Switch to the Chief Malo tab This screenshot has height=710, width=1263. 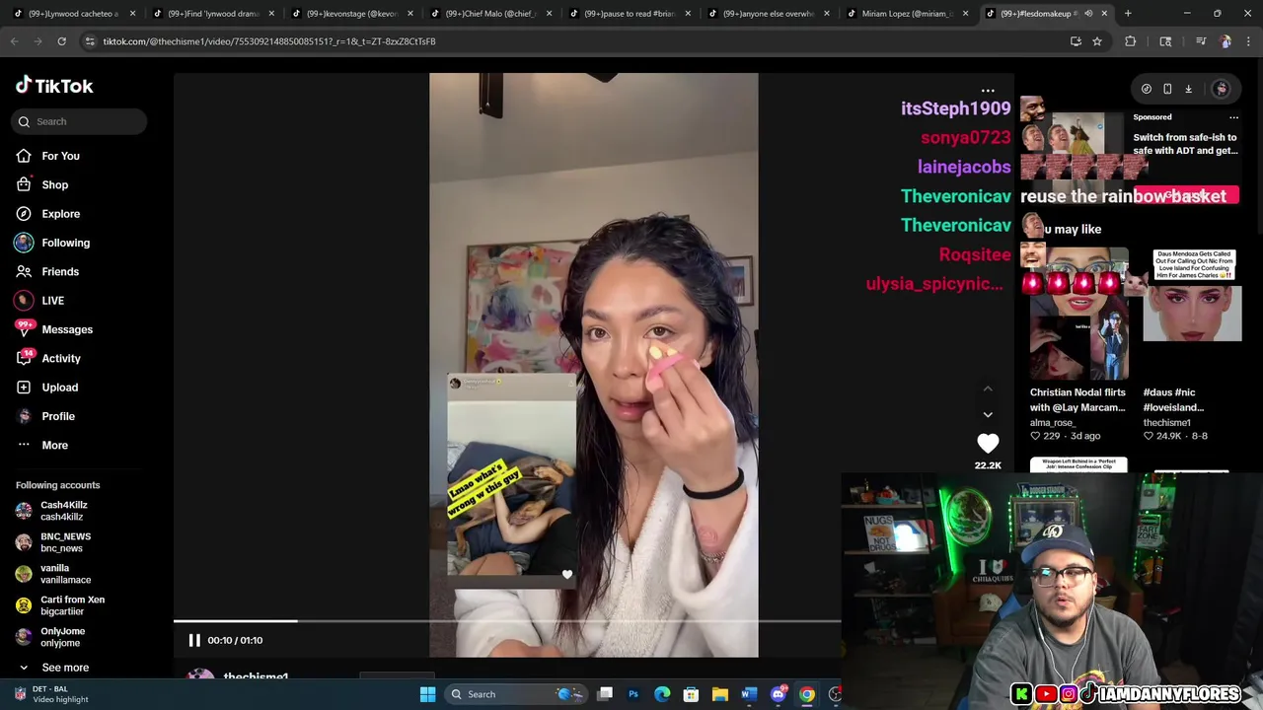click(490, 14)
